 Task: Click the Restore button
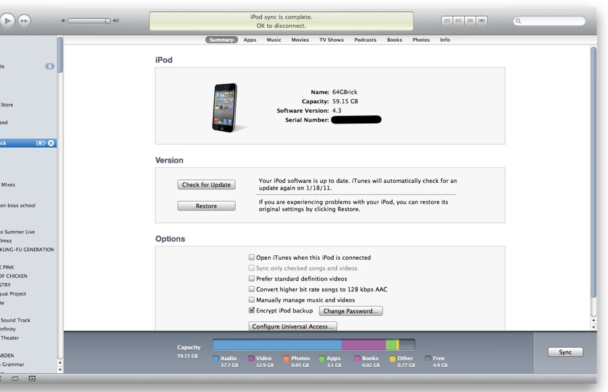pos(206,206)
